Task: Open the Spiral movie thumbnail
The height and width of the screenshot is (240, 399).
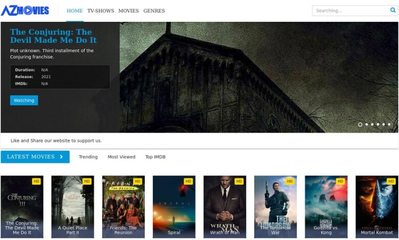Action: tap(174, 207)
